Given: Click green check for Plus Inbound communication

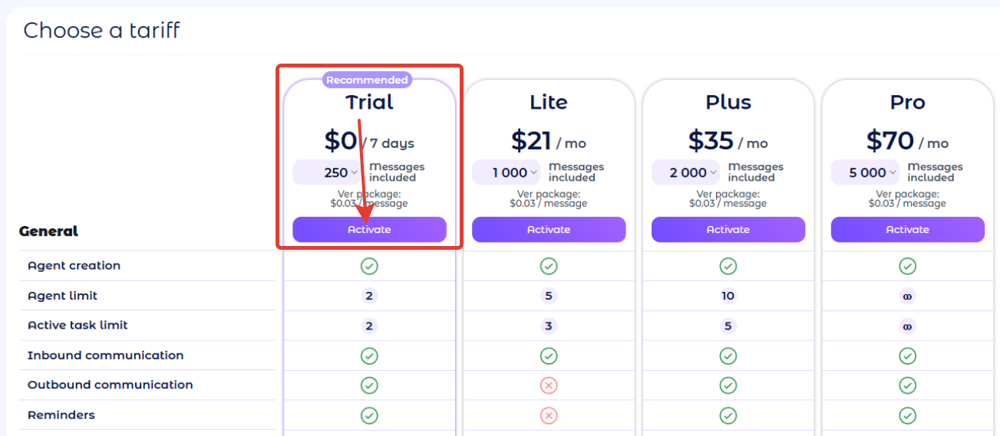Looking at the screenshot, I should coord(728,356).
